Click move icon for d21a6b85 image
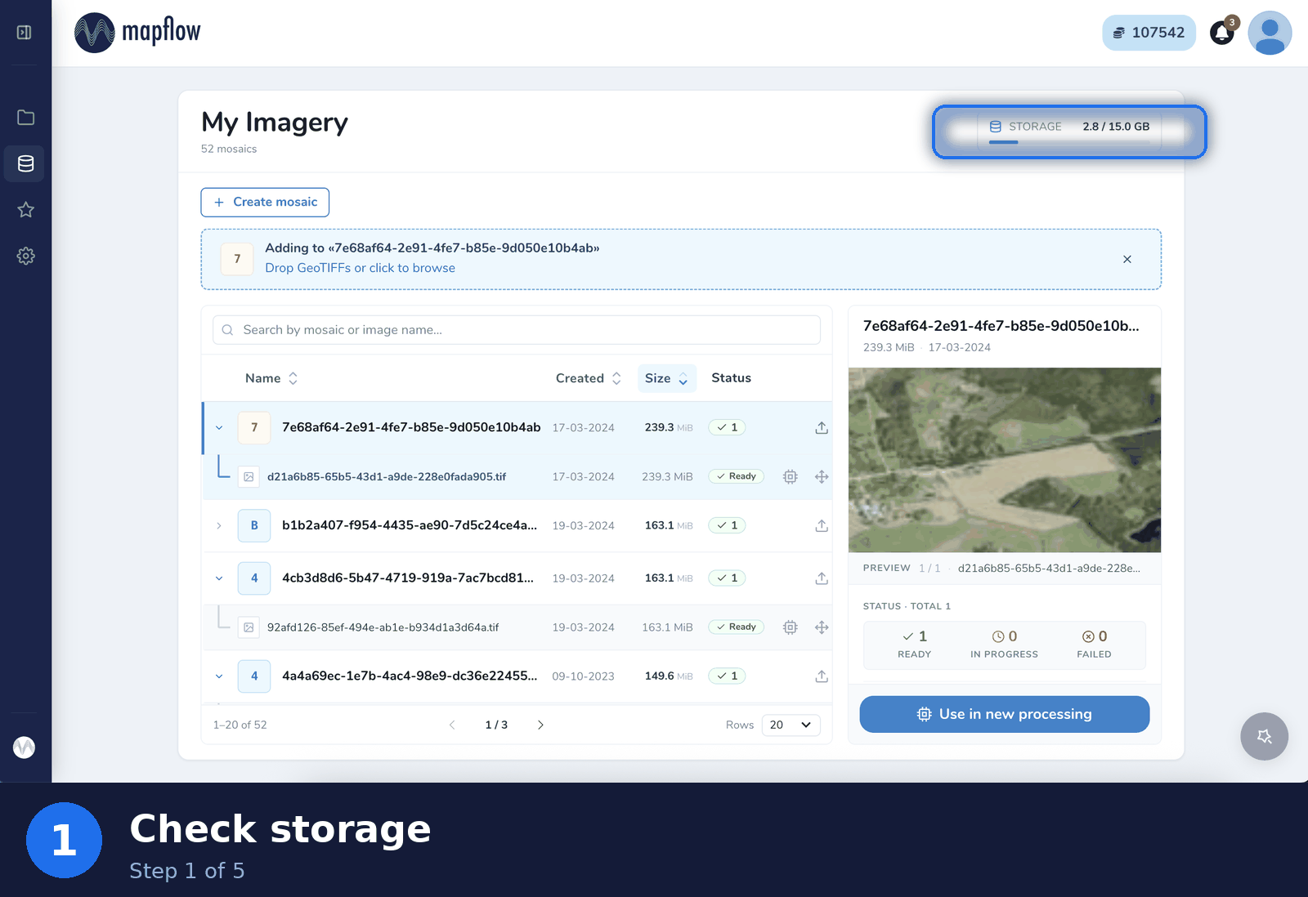1308x897 pixels. 822,477
